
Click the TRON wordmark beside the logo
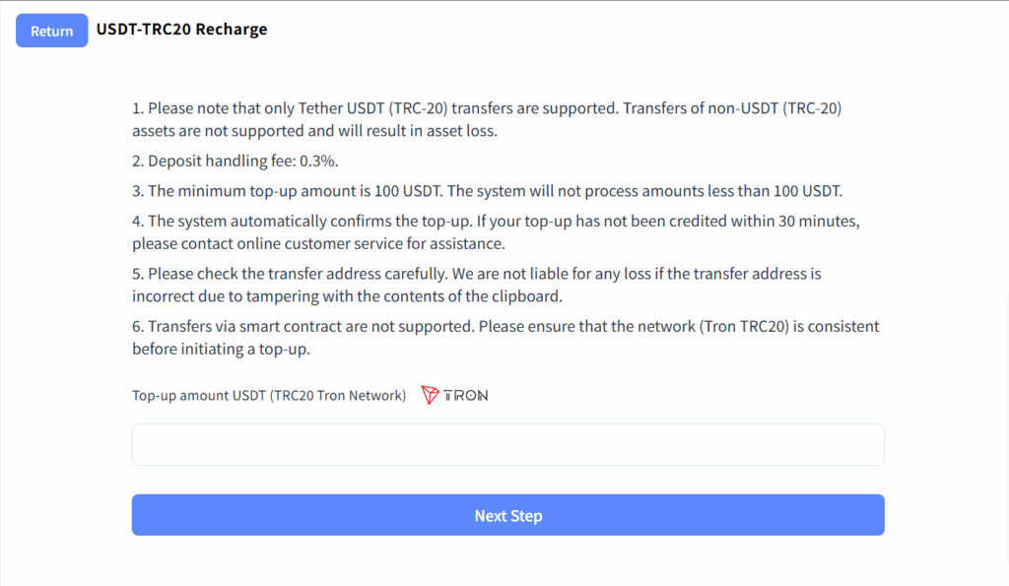pos(465,395)
